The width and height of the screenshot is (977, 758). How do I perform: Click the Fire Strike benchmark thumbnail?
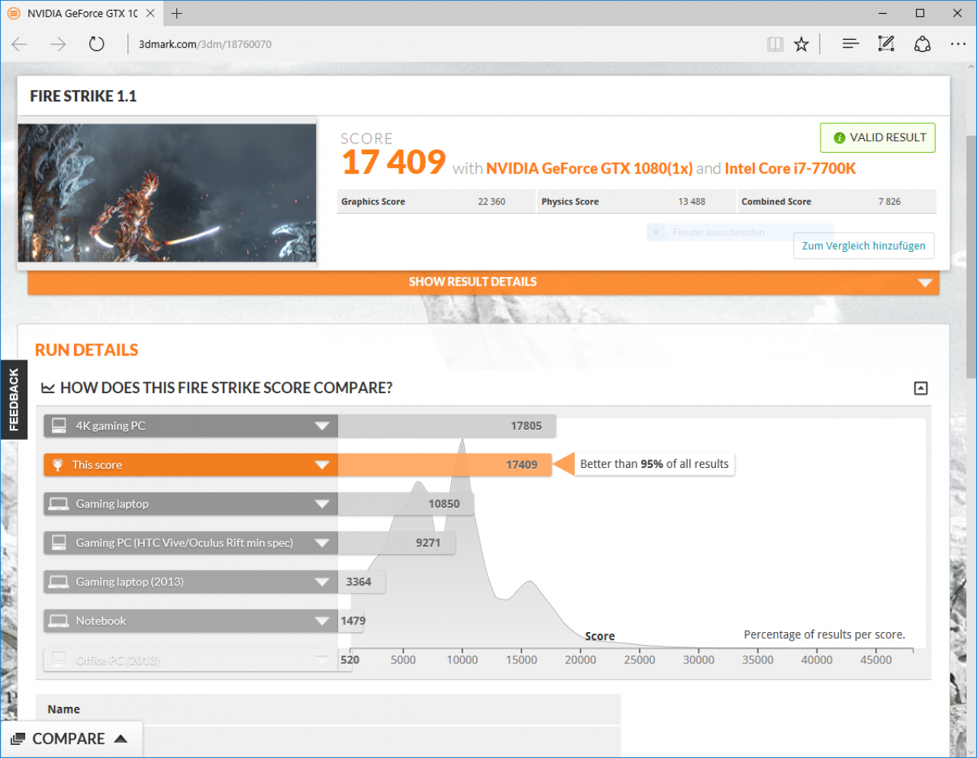point(167,193)
